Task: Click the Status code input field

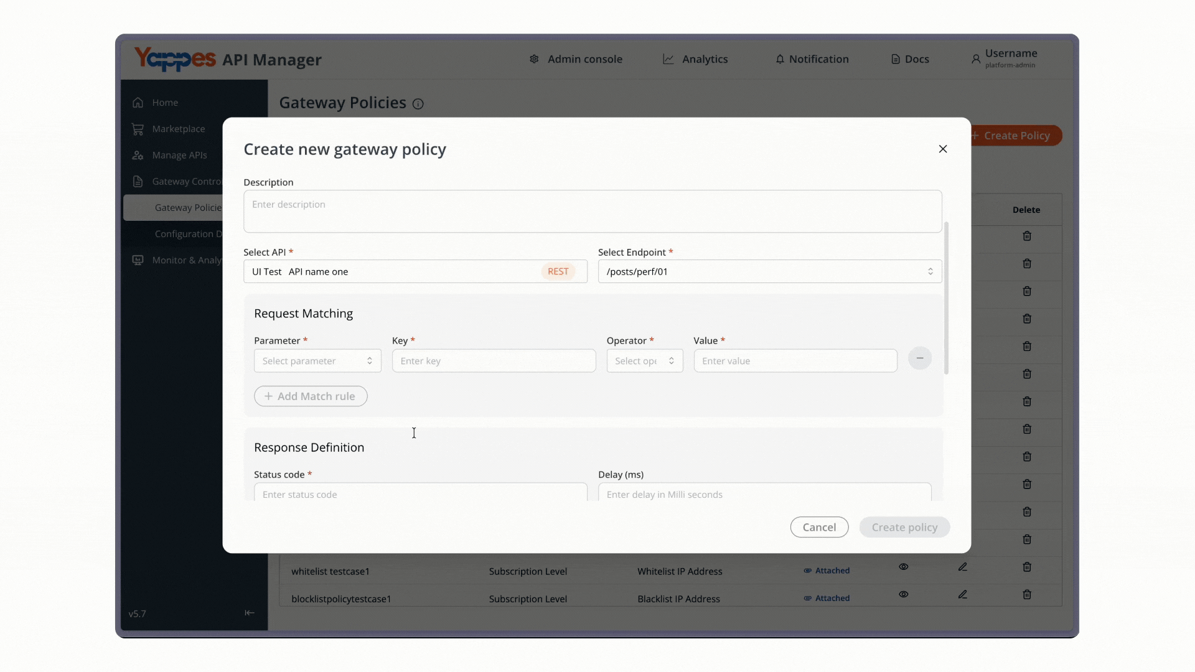Action: [420, 493]
